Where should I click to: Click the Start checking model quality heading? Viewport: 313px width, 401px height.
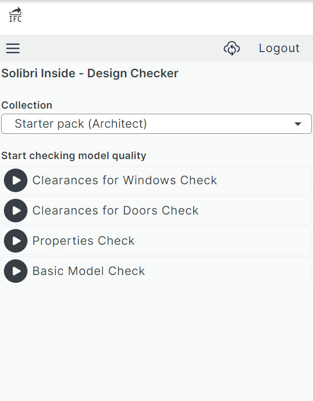coord(74,156)
